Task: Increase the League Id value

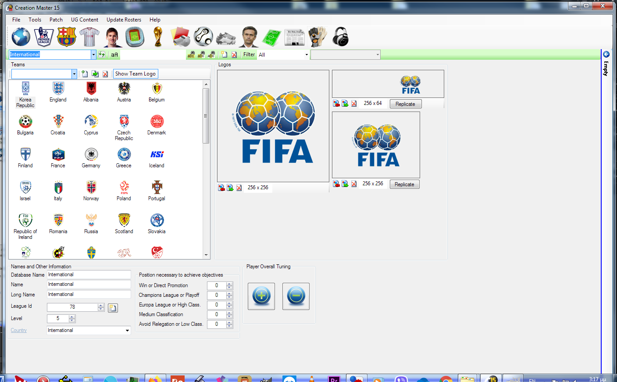Action: point(101,305)
